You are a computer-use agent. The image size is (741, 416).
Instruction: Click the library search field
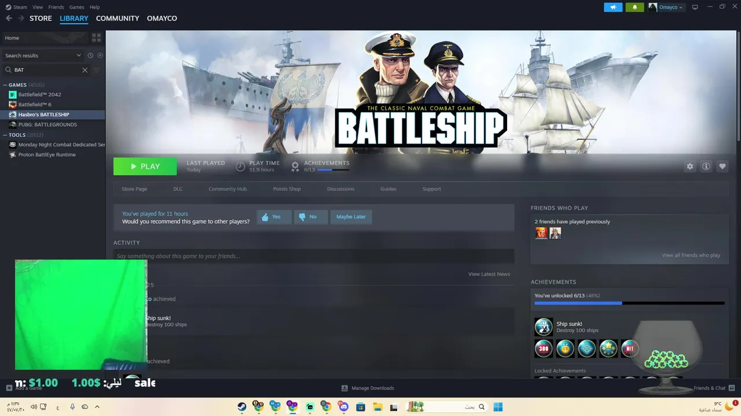[45, 70]
